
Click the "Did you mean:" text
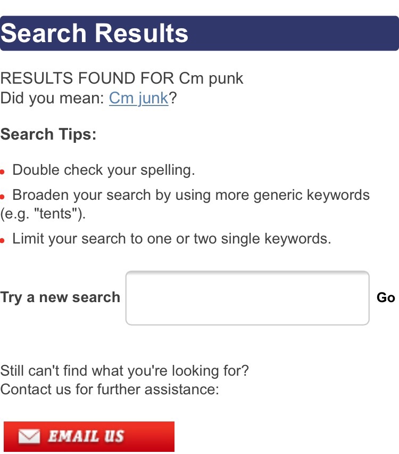(52, 99)
